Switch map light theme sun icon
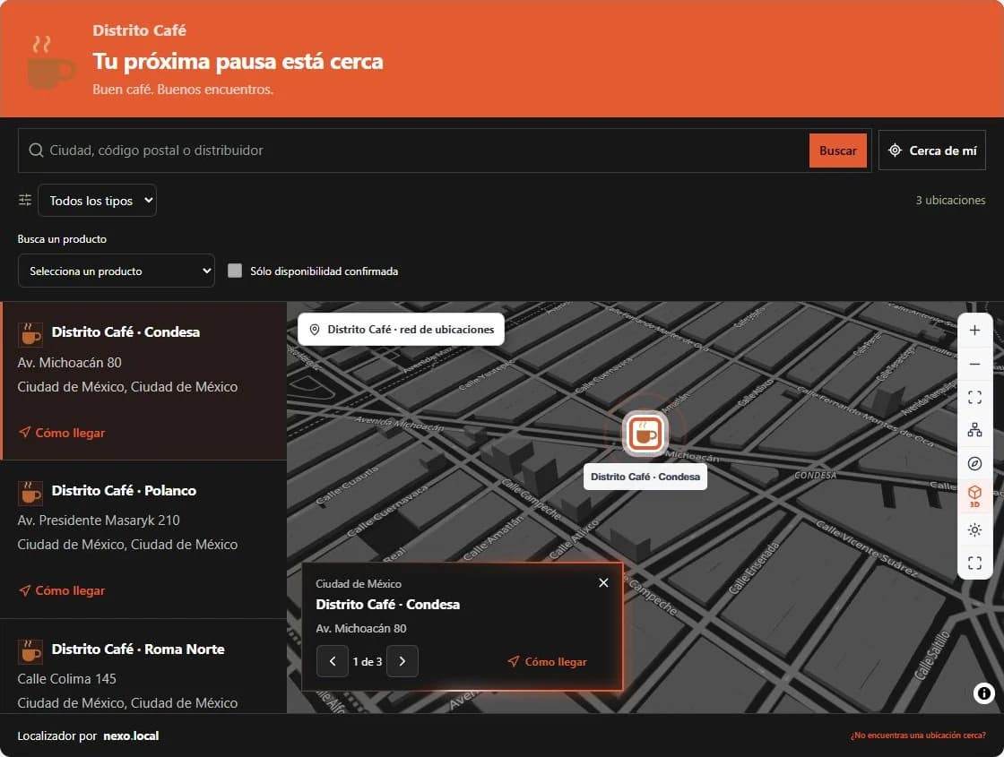Image resolution: width=1004 pixels, height=757 pixels. [974, 529]
